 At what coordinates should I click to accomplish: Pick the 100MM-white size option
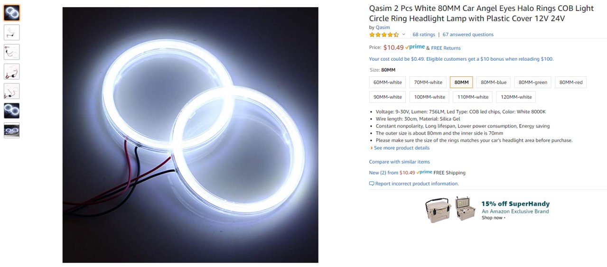430,97
